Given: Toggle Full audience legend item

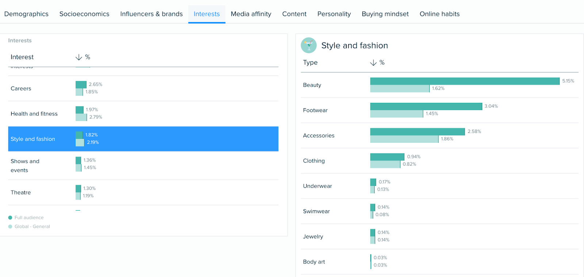Looking at the screenshot, I should 26,218.
